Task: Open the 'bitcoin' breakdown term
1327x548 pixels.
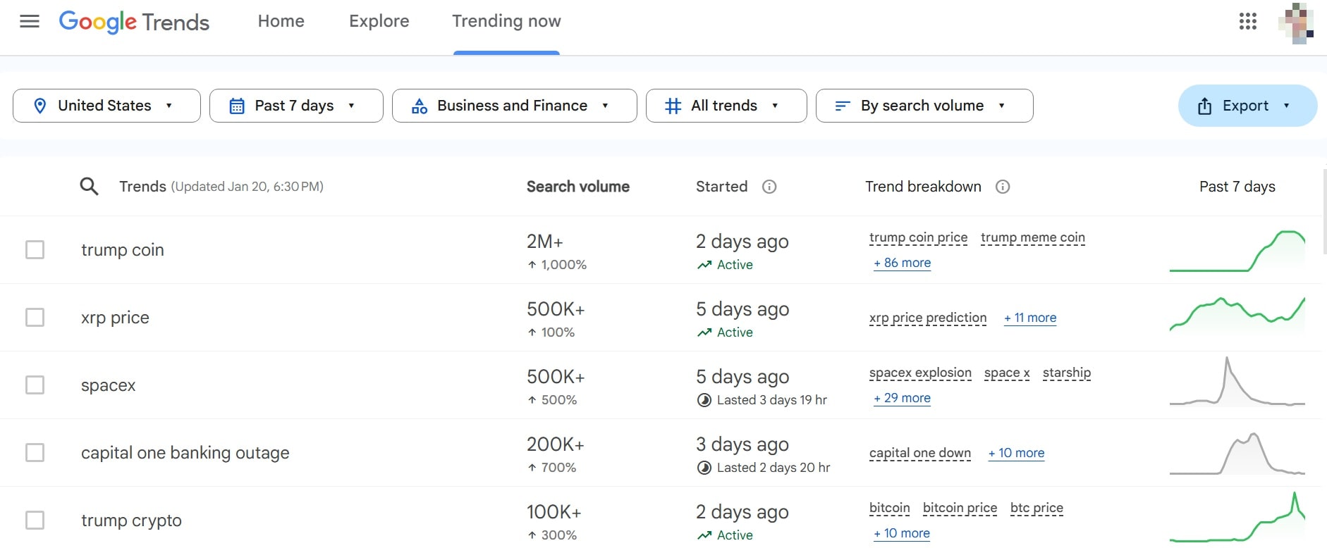Action: [x=890, y=508]
